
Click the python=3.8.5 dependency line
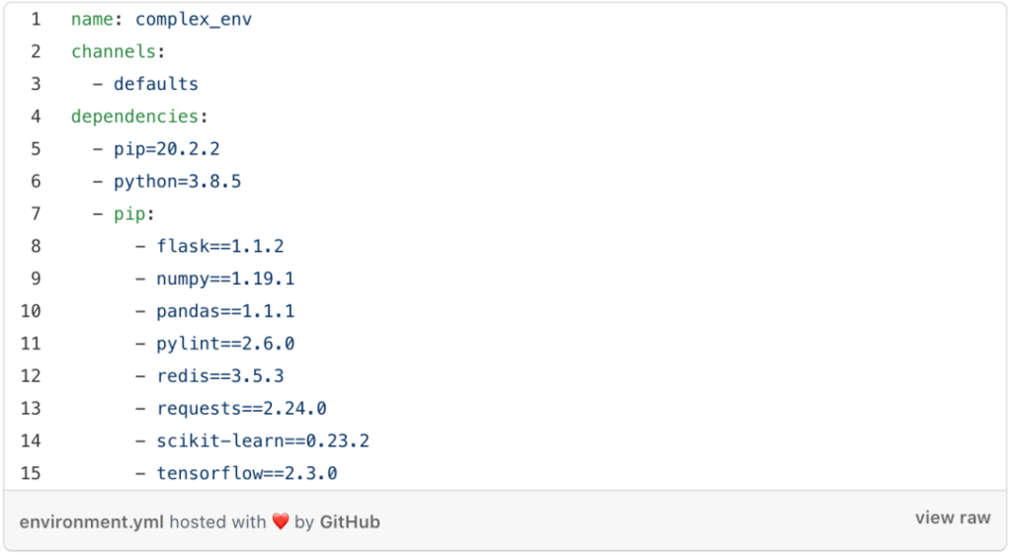pos(177,182)
